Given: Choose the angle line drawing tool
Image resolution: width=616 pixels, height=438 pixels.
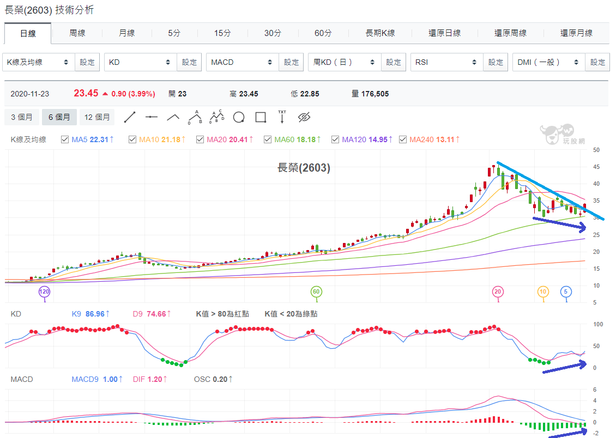Looking at the screenshot, I should pyautogui.click(x=173, y=117).
